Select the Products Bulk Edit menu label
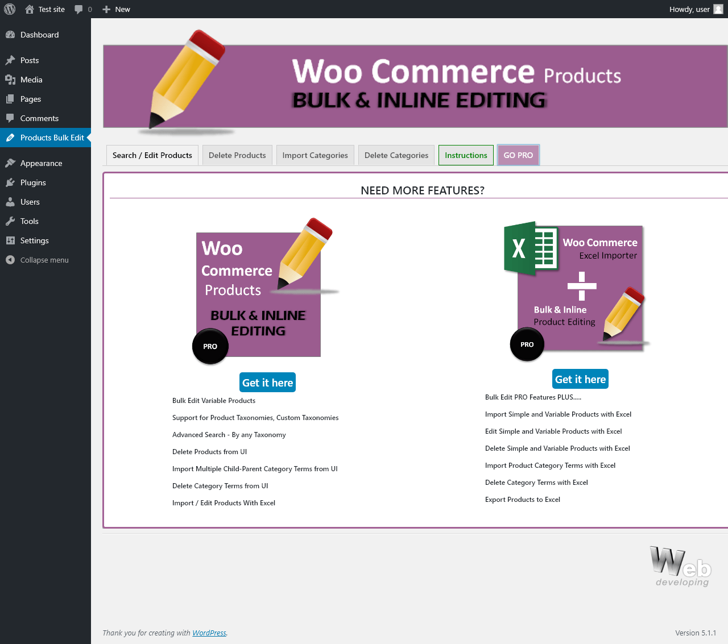Viewport: 728px width, 644px height. [52, 138]
